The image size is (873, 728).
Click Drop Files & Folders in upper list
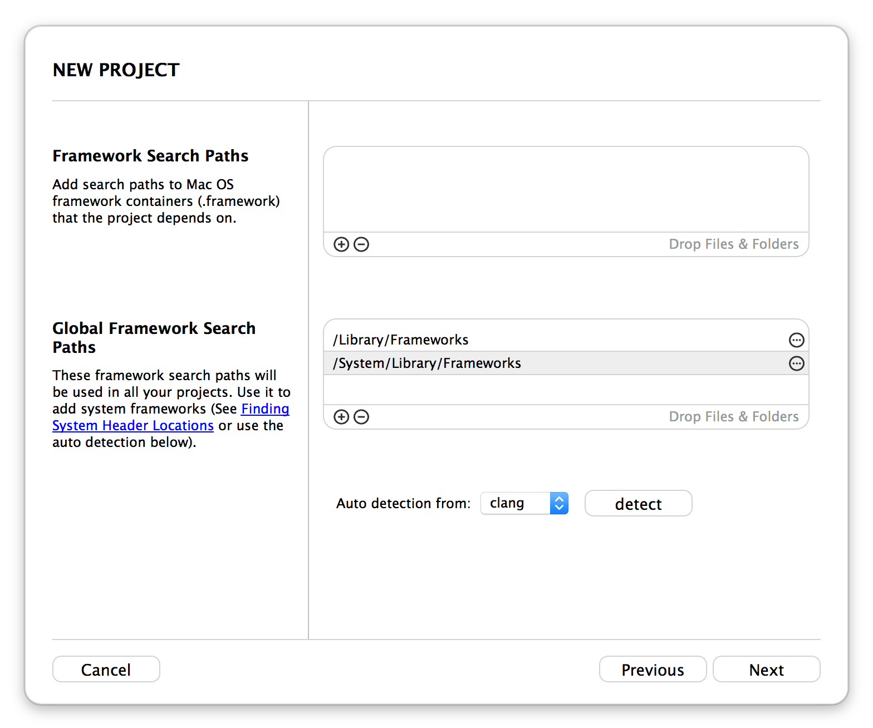(x=733, y=244)
